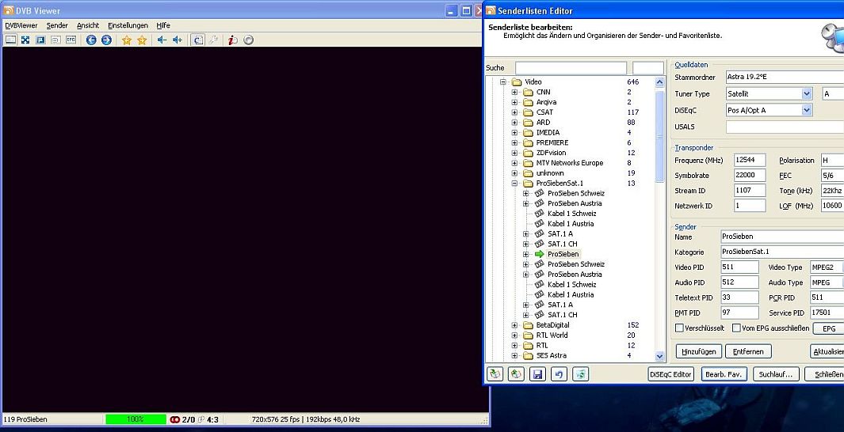Open the Video Type MPEG2 combo box

pos(827,267)
